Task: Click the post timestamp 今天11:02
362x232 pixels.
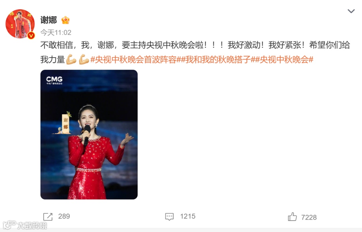Action: click(56, 32)
